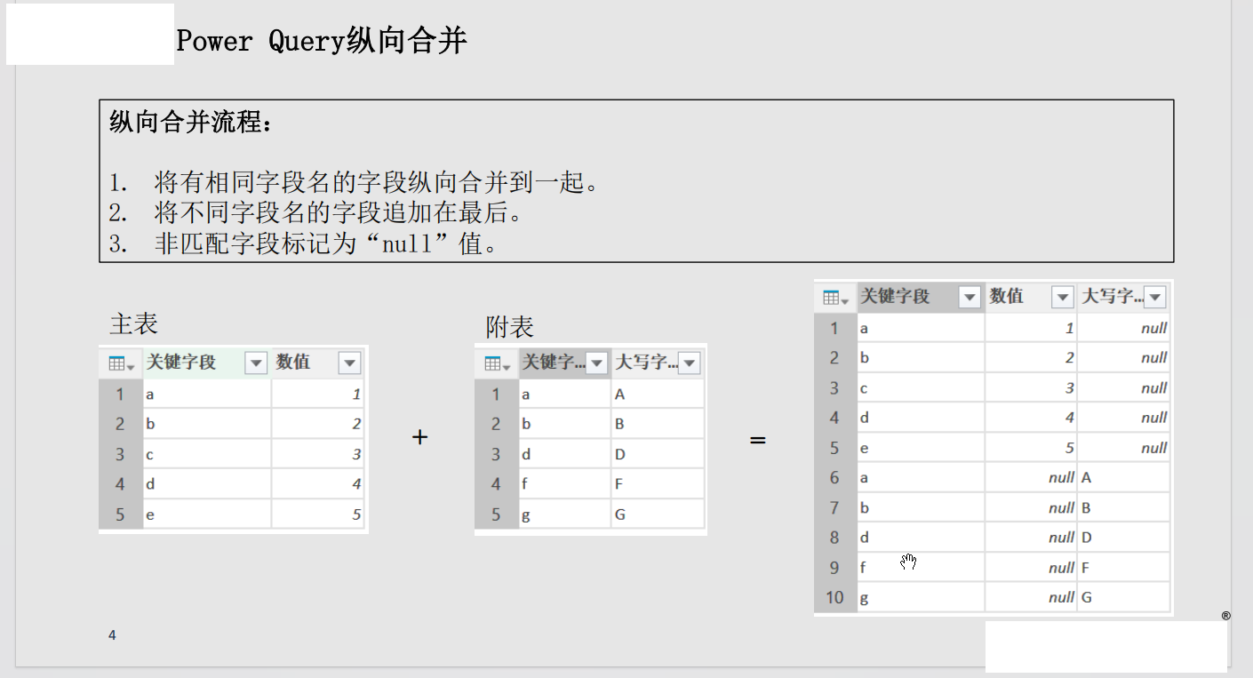Image resolution: width=1253 pixels, height=678 pixels.
Task: Select row number 4 in 主表
Action: coord(121,484)
